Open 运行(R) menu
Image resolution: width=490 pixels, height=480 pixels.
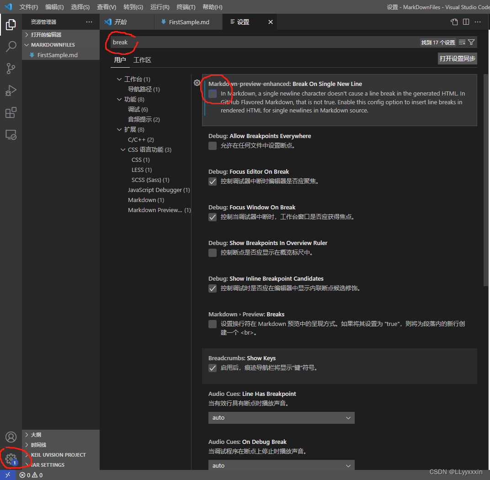(x=160, y=7)
